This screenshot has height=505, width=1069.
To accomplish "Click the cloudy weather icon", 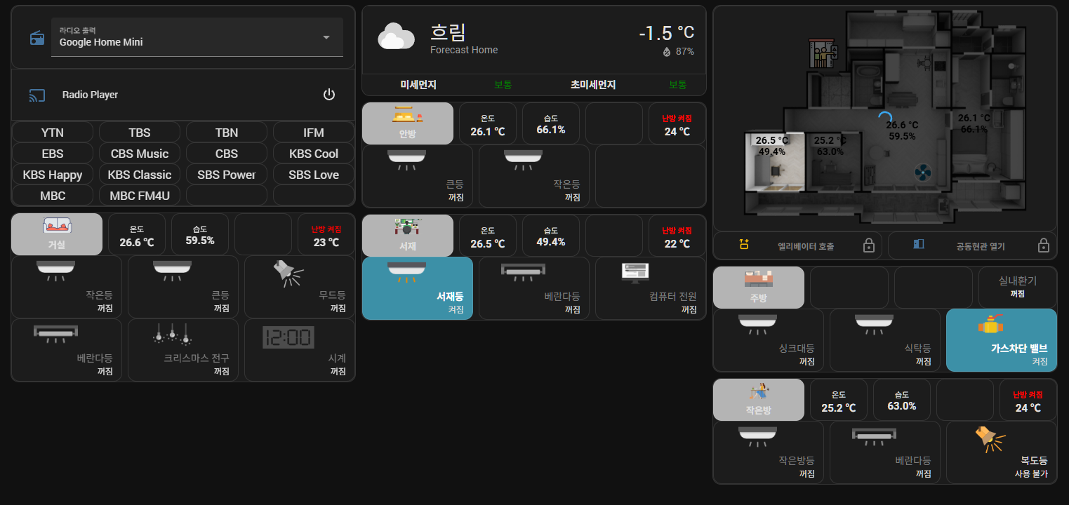I will pyautogui.click(x=396, y=36).
